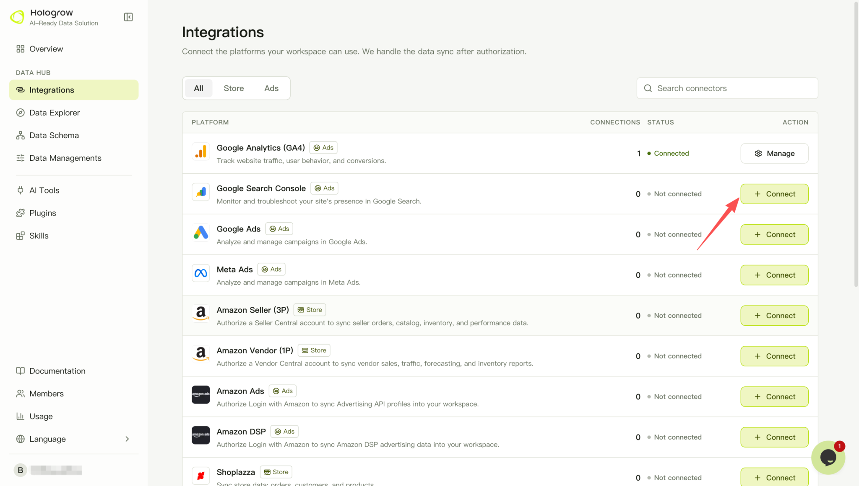Click the Integrations page heading
The height and width of the screenshot is (486, 859).
coord(223,33)
